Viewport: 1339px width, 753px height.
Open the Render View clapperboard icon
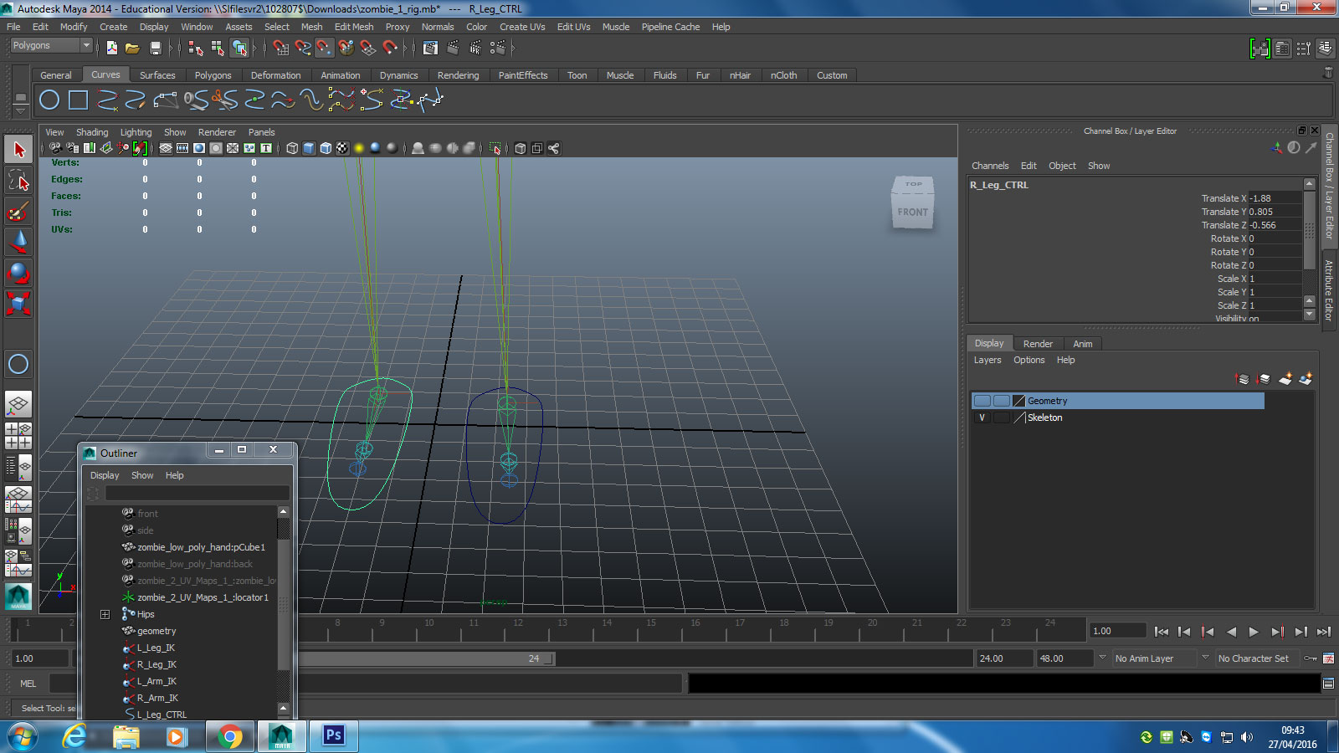pyautogui.click(x=430, y=49)
